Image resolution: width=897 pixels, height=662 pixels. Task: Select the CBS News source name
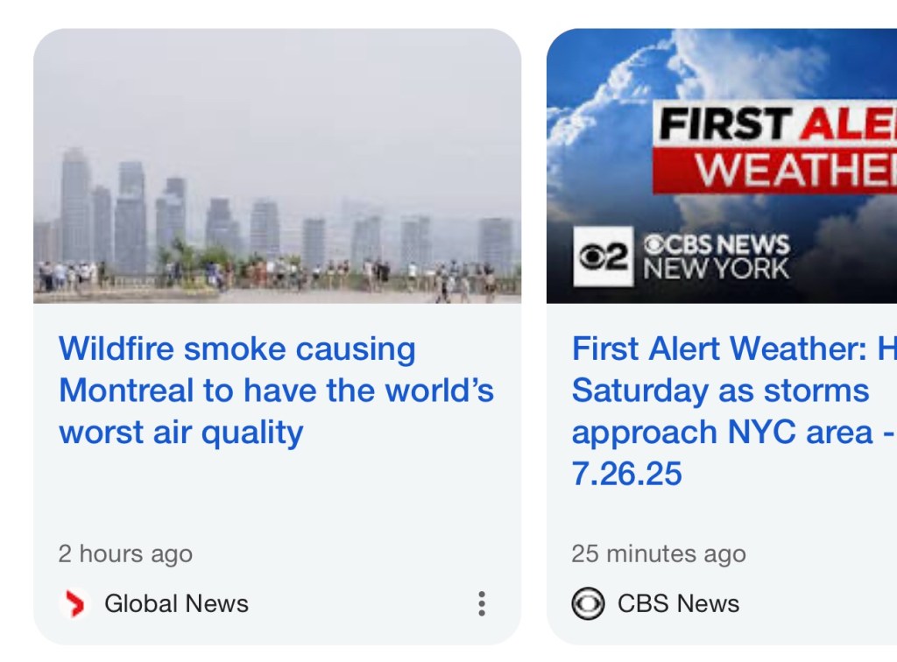[x=678, y=603]
